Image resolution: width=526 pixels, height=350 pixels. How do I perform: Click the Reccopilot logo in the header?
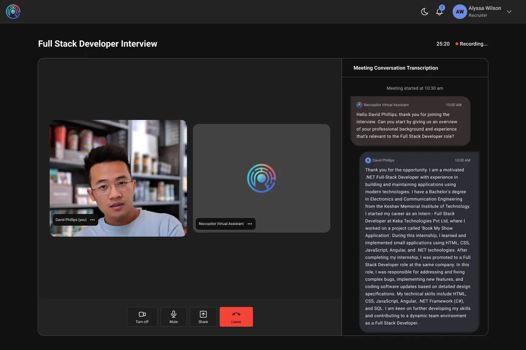pos(13,12)
